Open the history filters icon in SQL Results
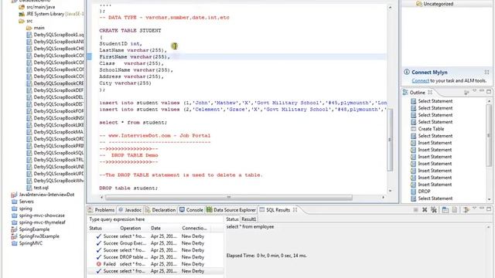The image size is (495, 278). [x=466, y=209]
